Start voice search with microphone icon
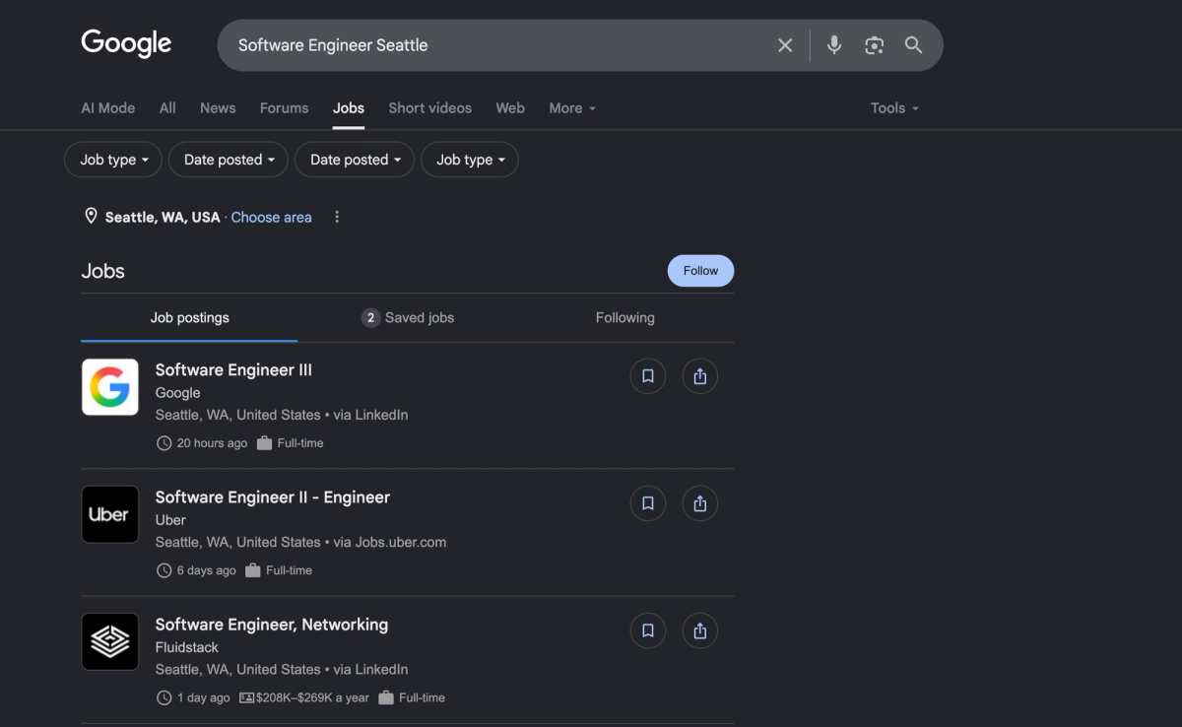Screen dimensions: 1182x727 tap(834, 45)
